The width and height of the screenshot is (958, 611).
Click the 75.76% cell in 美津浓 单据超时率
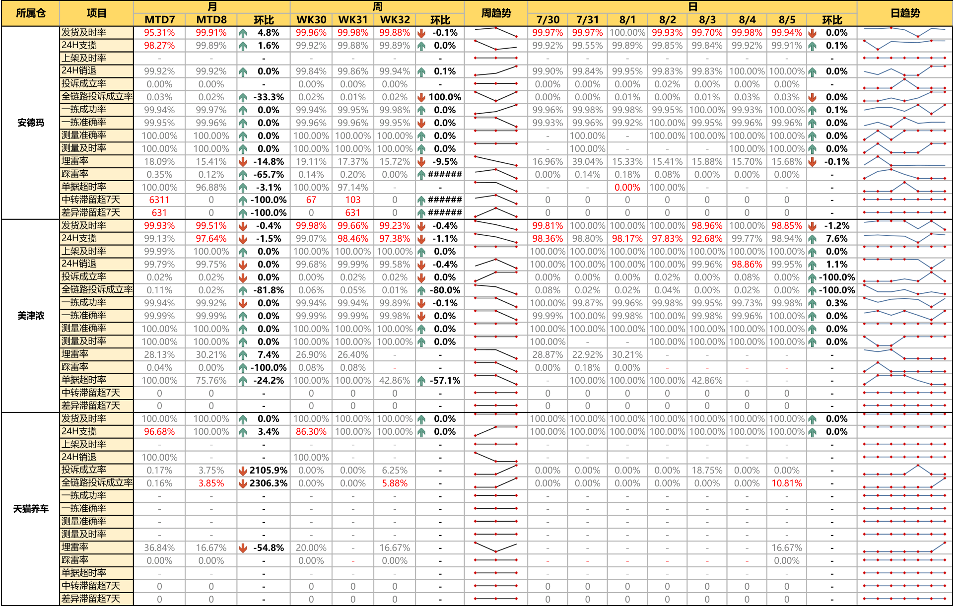click(x=211, y=381)
